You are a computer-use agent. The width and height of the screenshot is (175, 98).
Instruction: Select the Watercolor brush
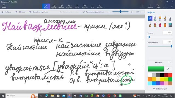[x=165, y=19]
